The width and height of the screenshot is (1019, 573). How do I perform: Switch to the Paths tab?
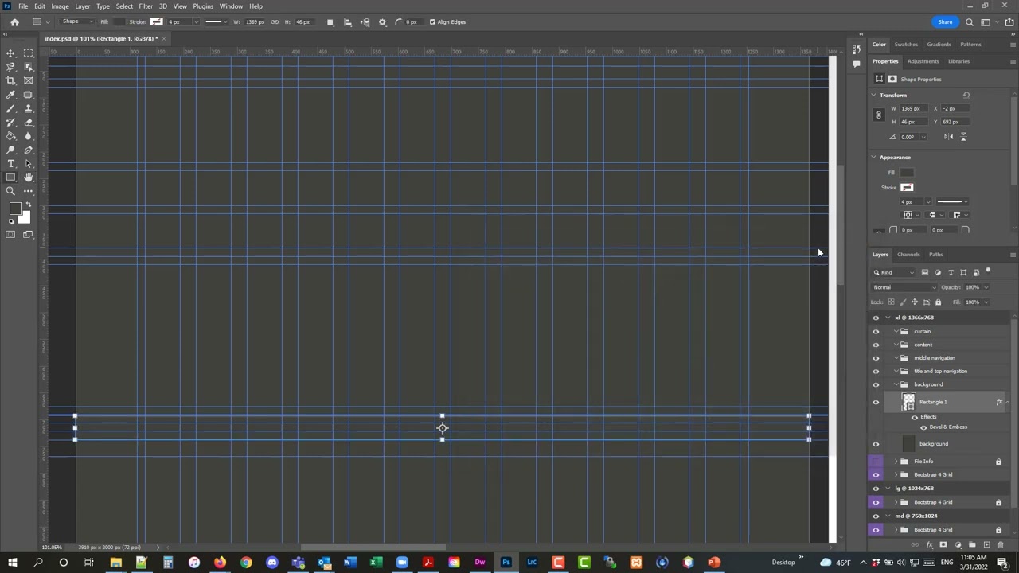[x=935, y=255]
